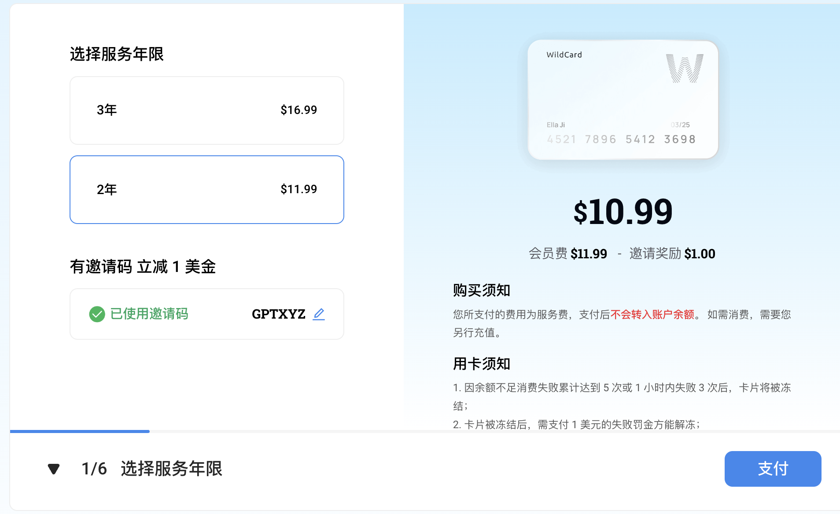Click the 购买须知 section heading

coord(481,290)
